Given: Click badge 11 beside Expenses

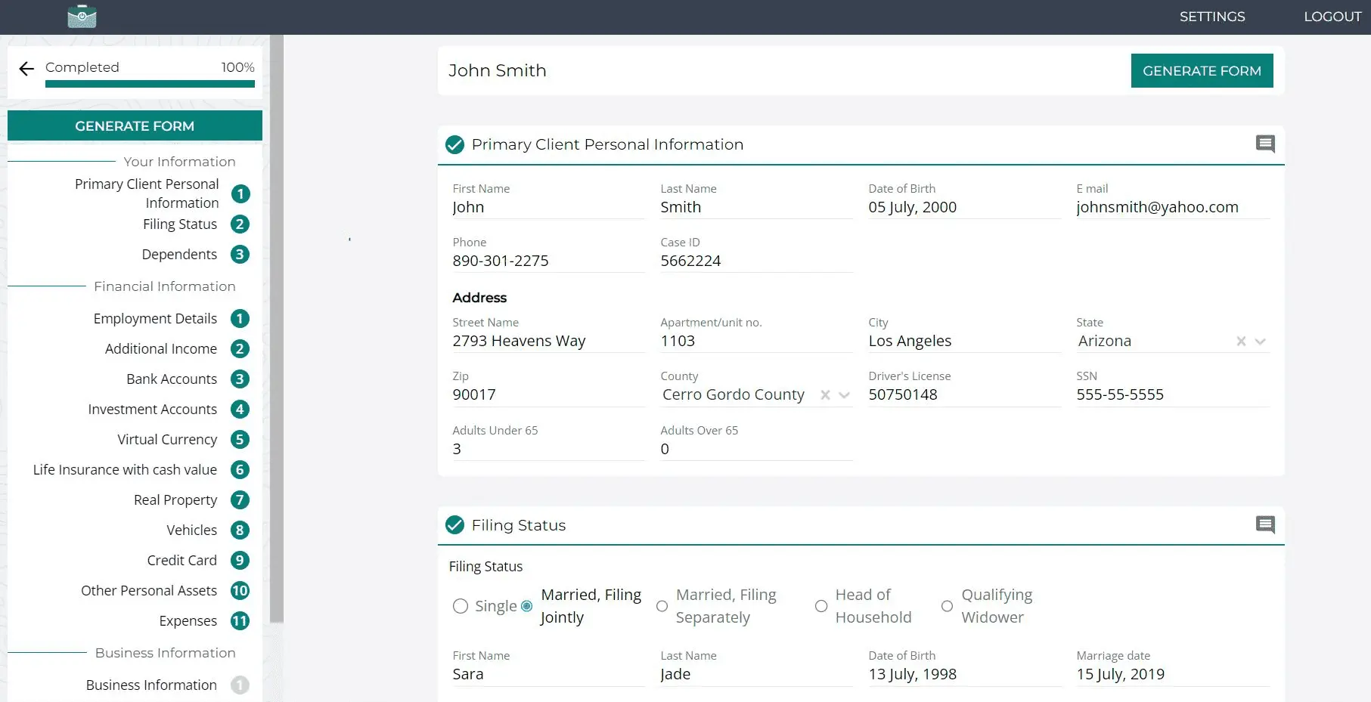Looking at the screenshot, I should 240,621.
